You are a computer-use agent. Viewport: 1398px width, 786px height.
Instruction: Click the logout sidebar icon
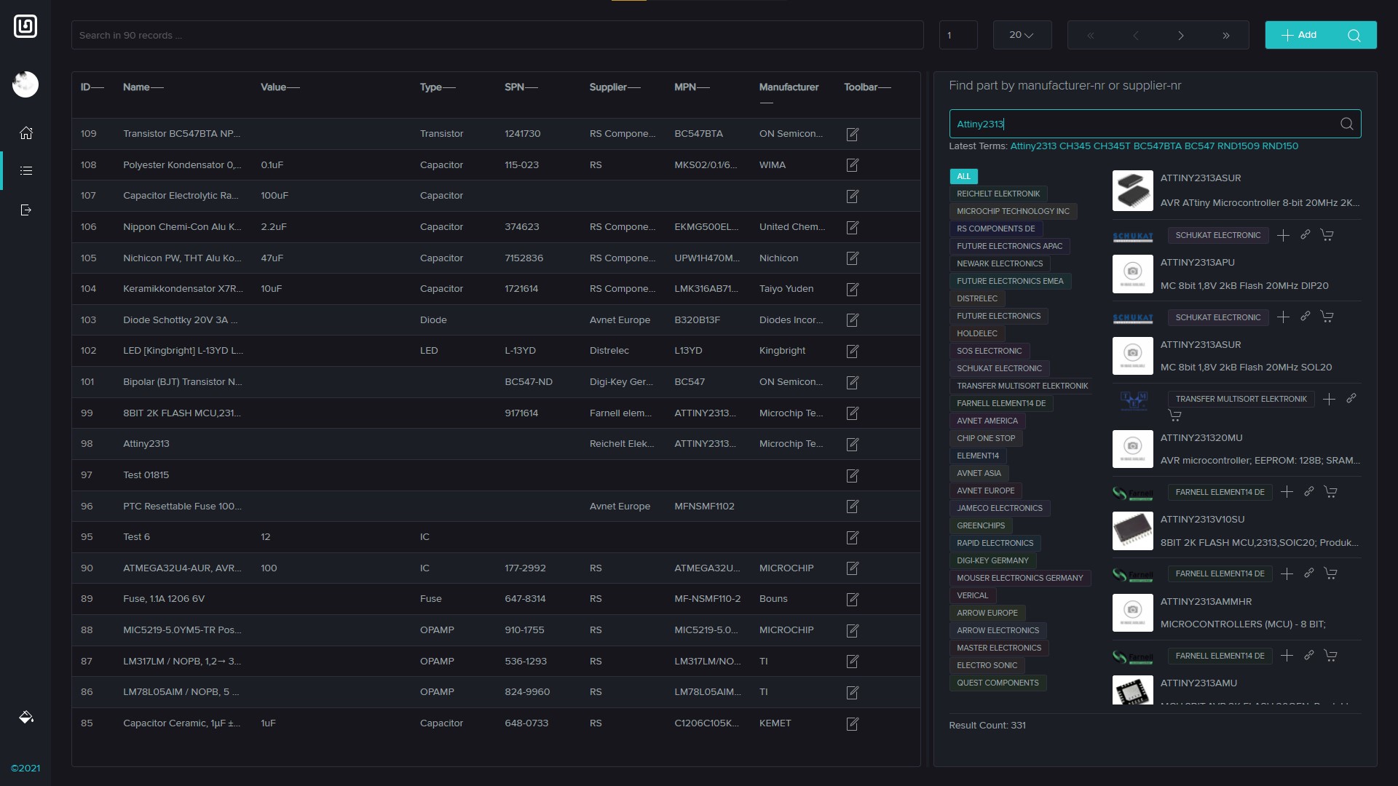tap(26, 210)
